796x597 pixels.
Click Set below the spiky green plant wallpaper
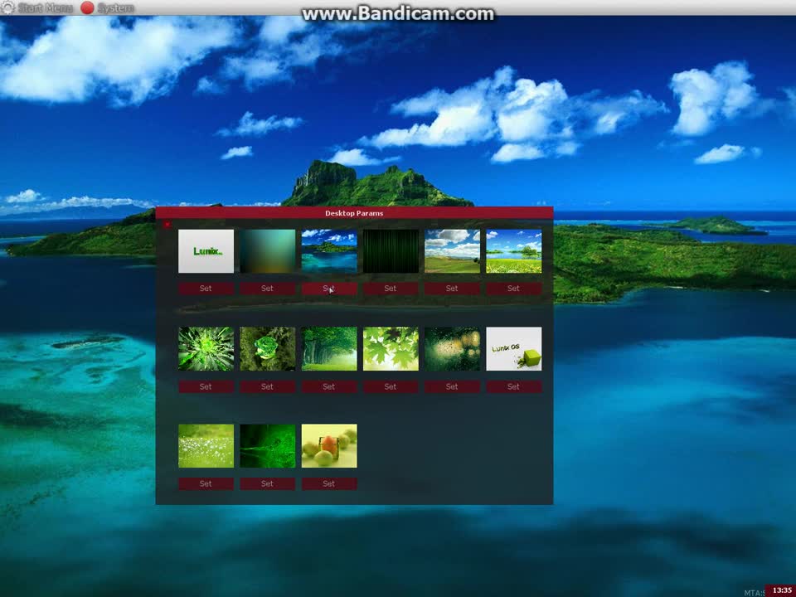tap(206, 386)
